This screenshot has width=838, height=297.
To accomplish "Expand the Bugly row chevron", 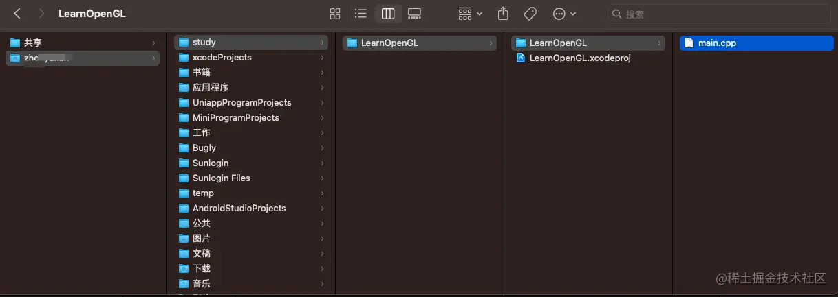I will coord(322,148).
